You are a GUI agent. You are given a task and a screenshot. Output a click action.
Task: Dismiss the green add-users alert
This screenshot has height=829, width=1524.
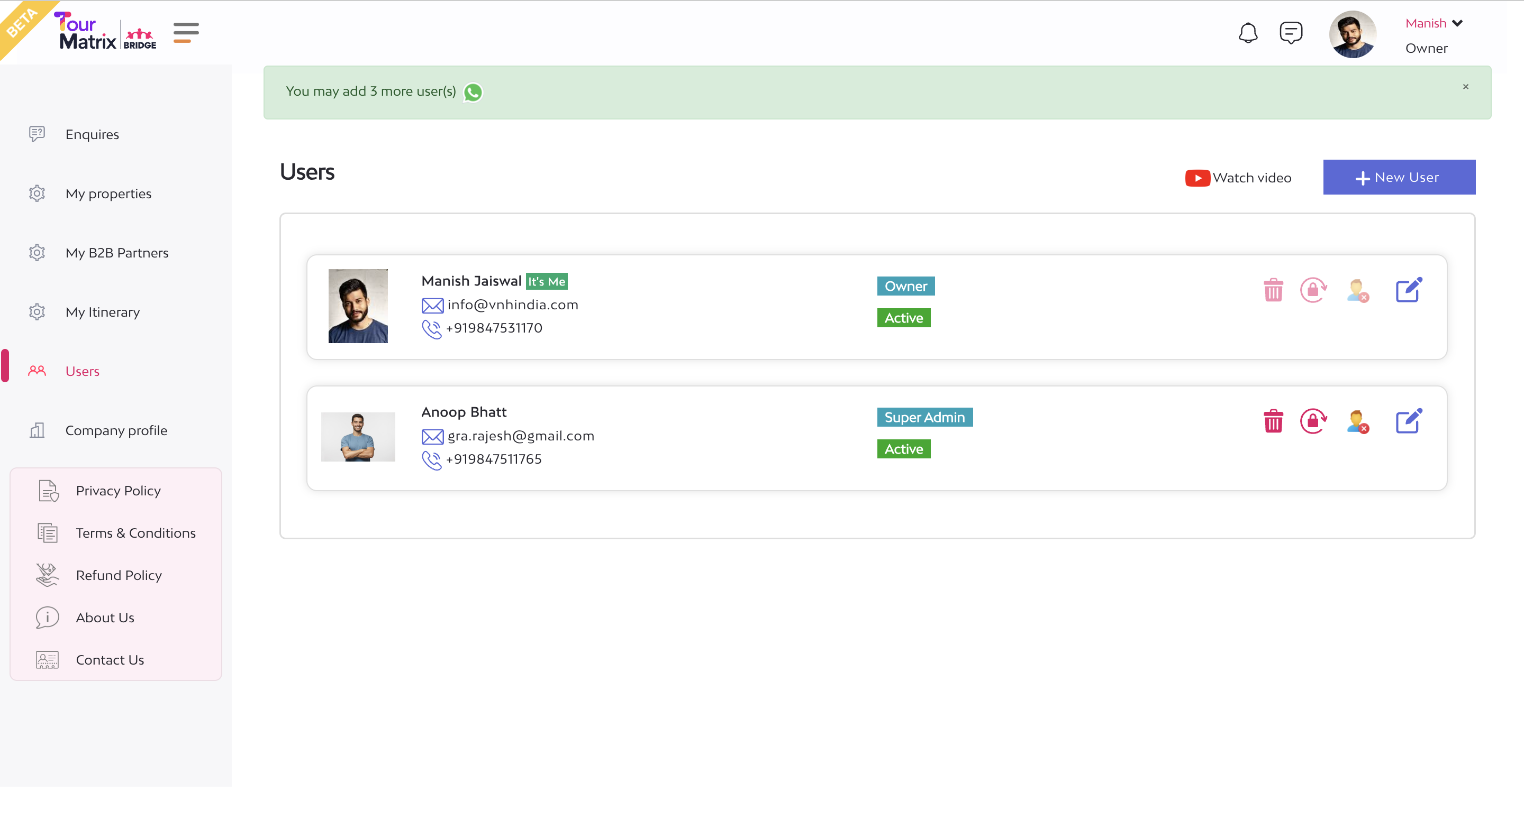click(1465, 87)
